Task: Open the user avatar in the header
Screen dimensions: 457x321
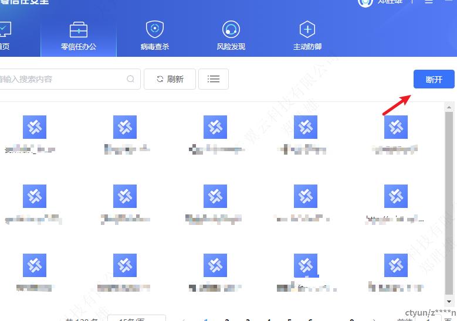Action: click(x=365, y=3)
